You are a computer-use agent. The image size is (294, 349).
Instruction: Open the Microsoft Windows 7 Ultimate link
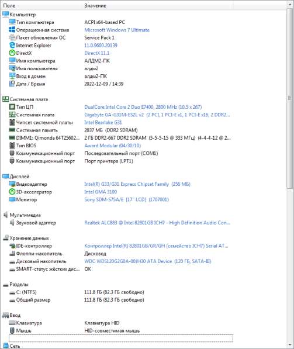tap(117, 30)
